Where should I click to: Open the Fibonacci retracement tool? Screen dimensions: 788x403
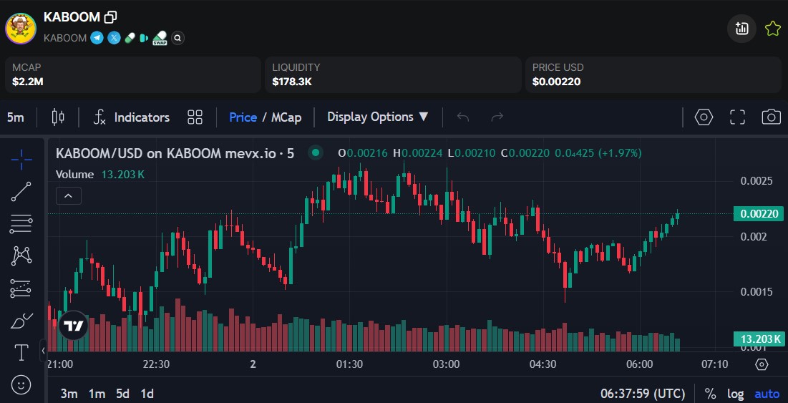[21, 224]
